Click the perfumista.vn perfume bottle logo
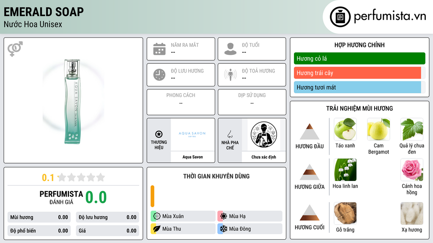433x243 pixels. point(340,17)
